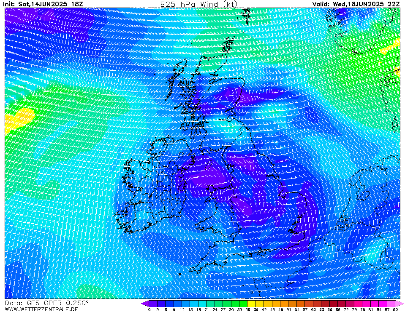Click the legend swatch between 57 and 60
The width and height of the screenshot is (405, 312).
click(309, 304)
